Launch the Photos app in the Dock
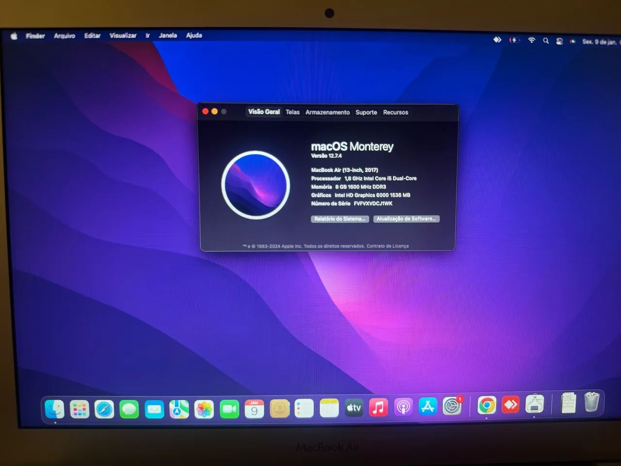Screen dimensions: 621x466 point(205,409)
